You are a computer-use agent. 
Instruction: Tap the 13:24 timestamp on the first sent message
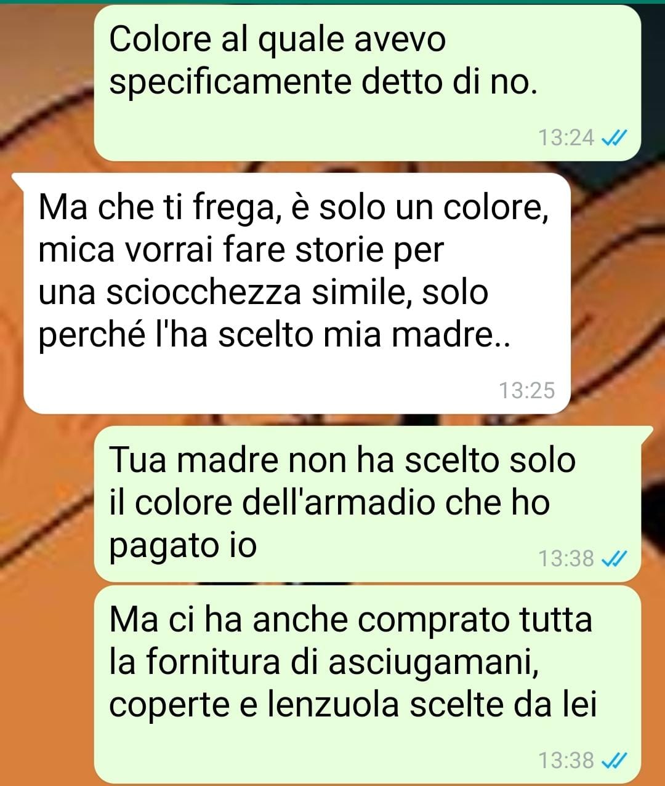coord(566,138)
